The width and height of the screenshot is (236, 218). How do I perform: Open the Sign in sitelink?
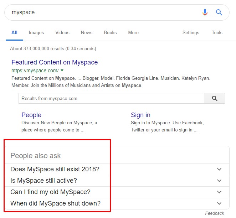tap(140, 115)
